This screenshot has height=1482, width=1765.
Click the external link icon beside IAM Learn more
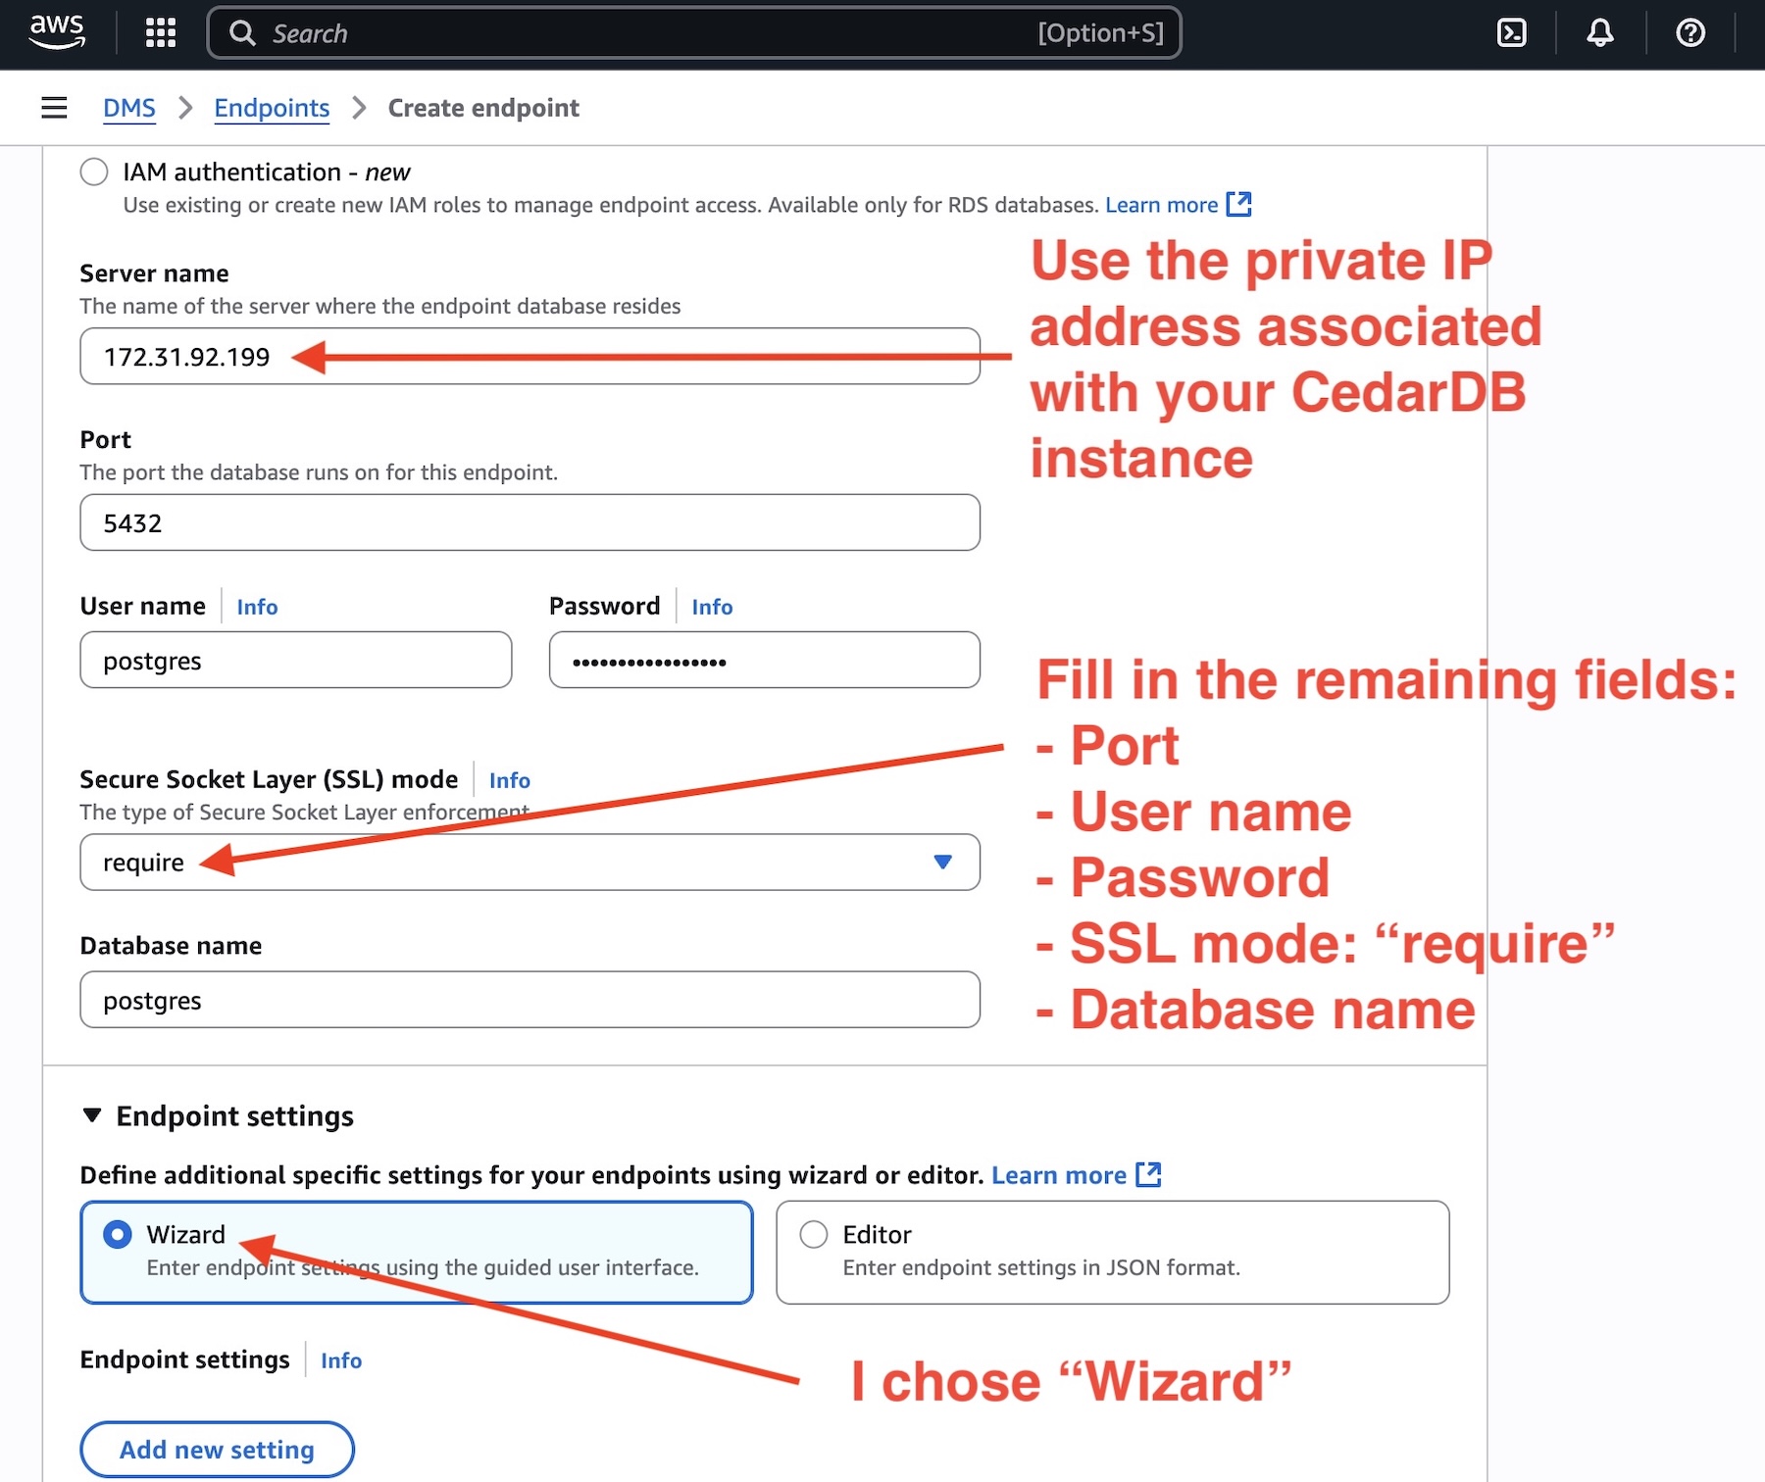(x=1238, y=204)
